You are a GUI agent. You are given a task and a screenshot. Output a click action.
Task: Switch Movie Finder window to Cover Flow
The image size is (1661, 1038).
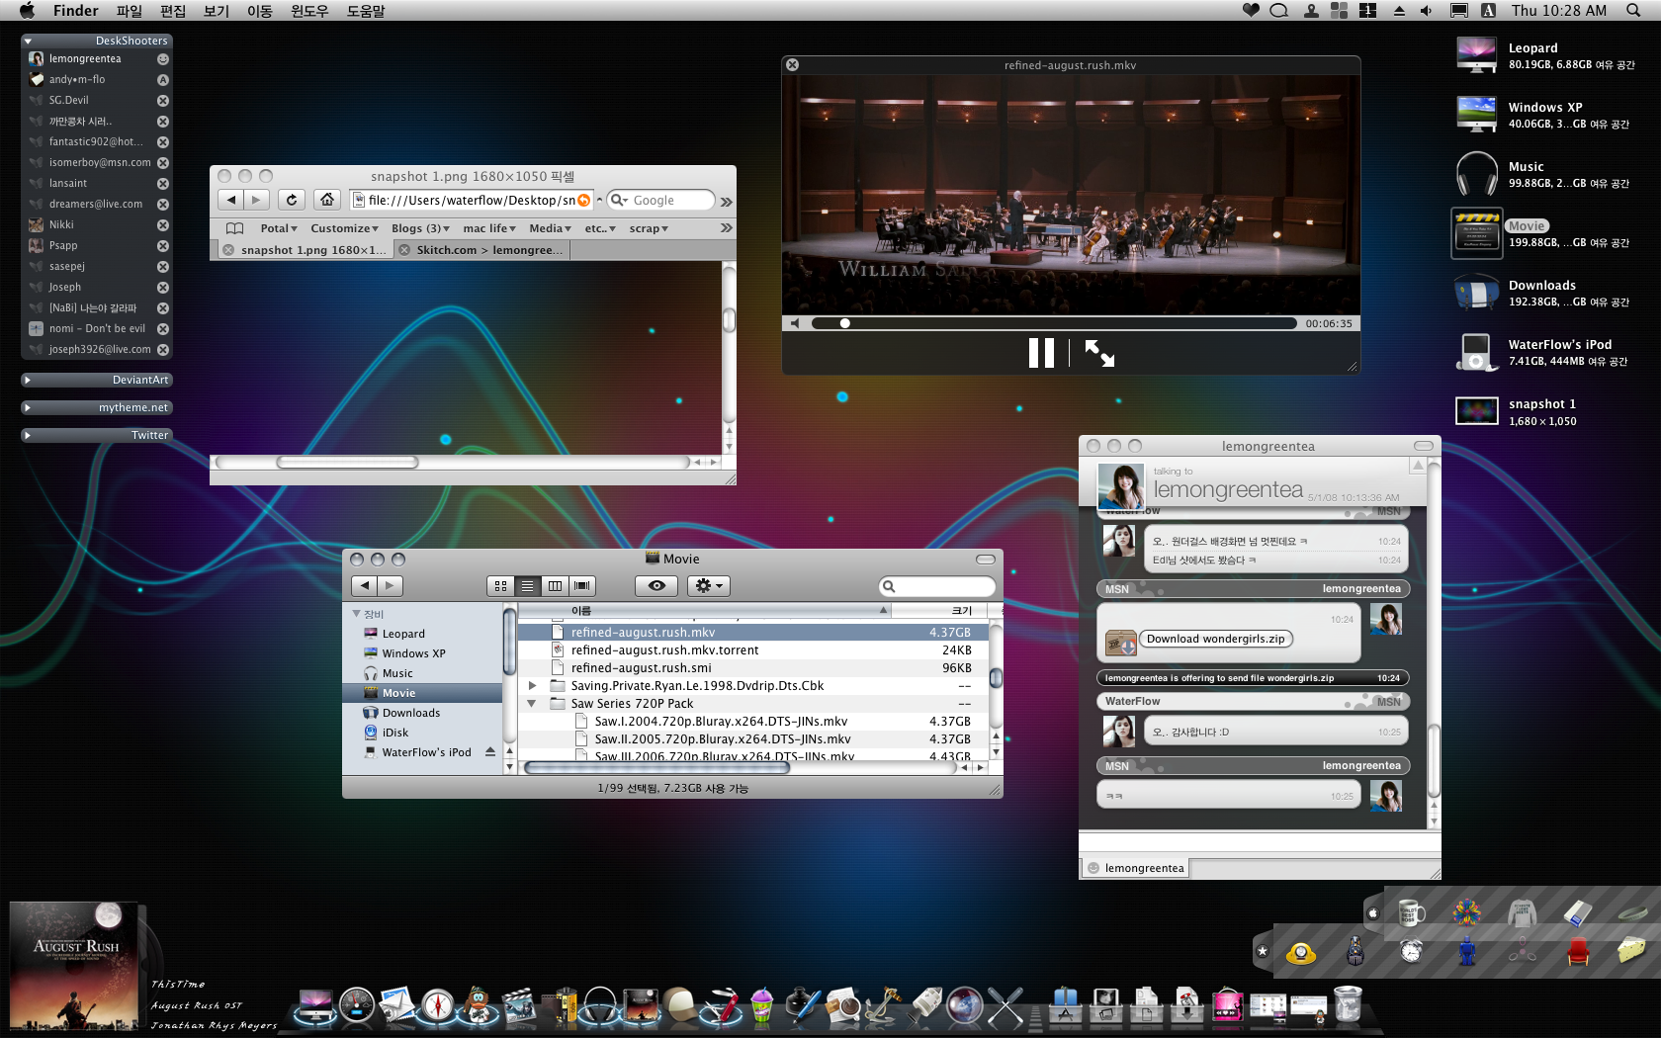pos(582,586)
